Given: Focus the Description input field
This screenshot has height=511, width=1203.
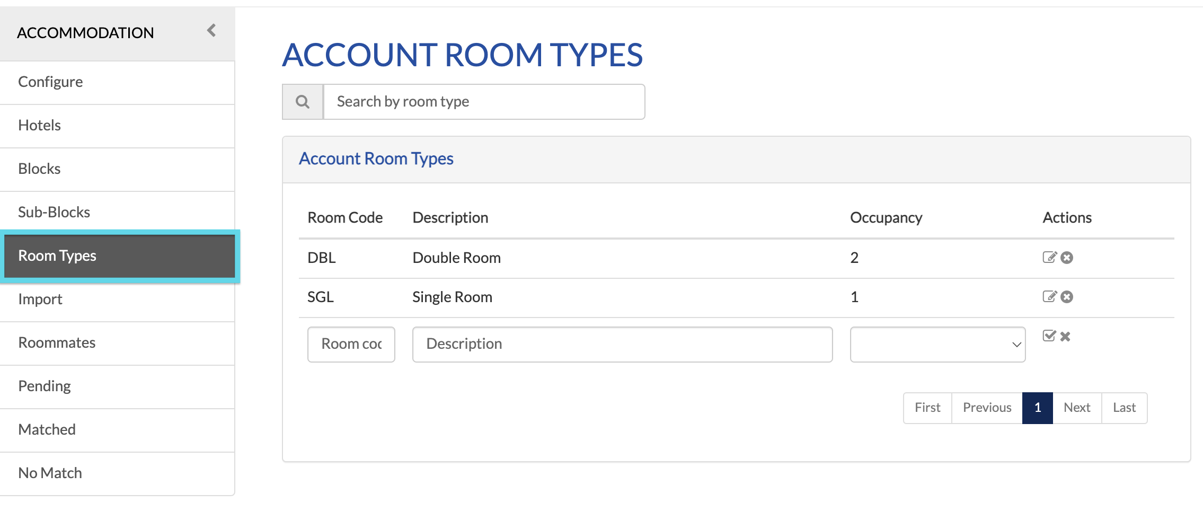Looking at the screenshot, I should tap(622, 345).
